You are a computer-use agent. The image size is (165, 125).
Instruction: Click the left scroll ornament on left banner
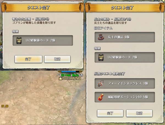coord(4,7)
